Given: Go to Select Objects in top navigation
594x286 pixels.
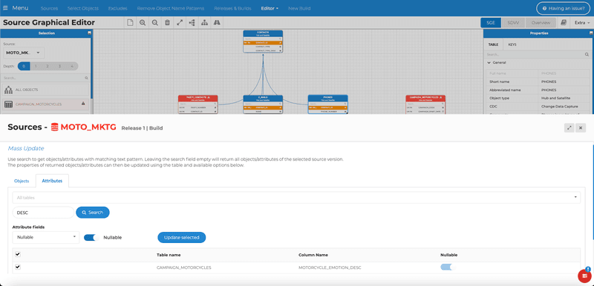Looking at the screenshot, I should click(x=83, y=8).
